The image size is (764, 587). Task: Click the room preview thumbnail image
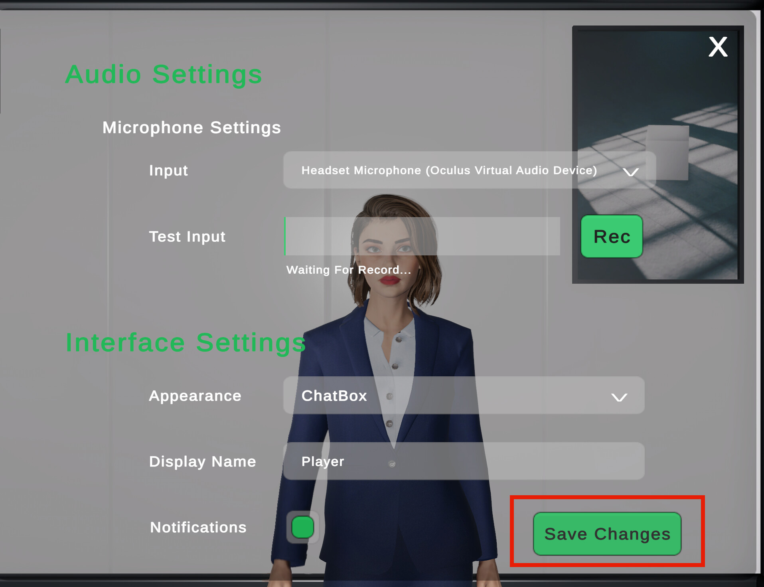coord(658,154)
